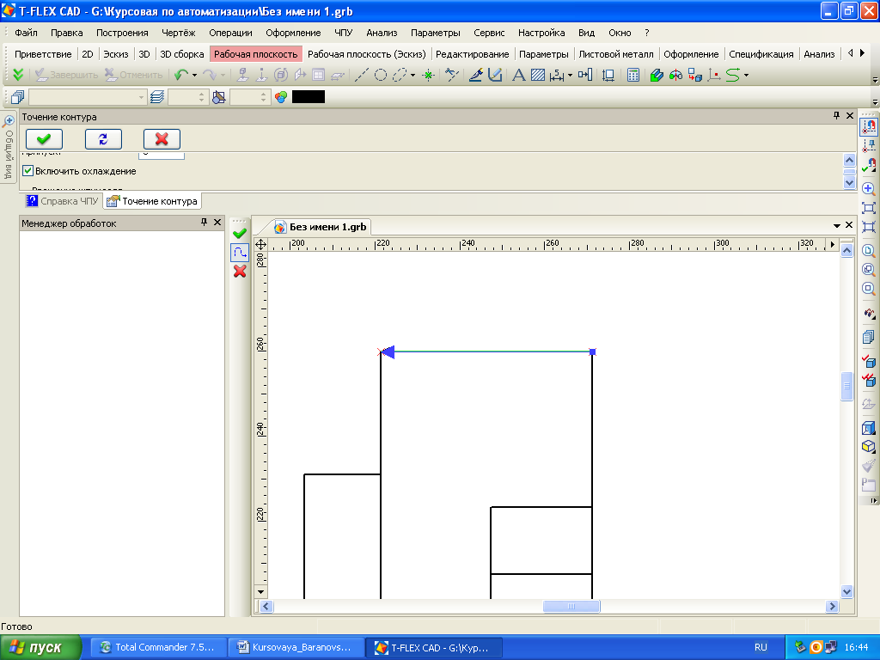
Task: Click the пуск Start button
Action: [x=40, y=647]
